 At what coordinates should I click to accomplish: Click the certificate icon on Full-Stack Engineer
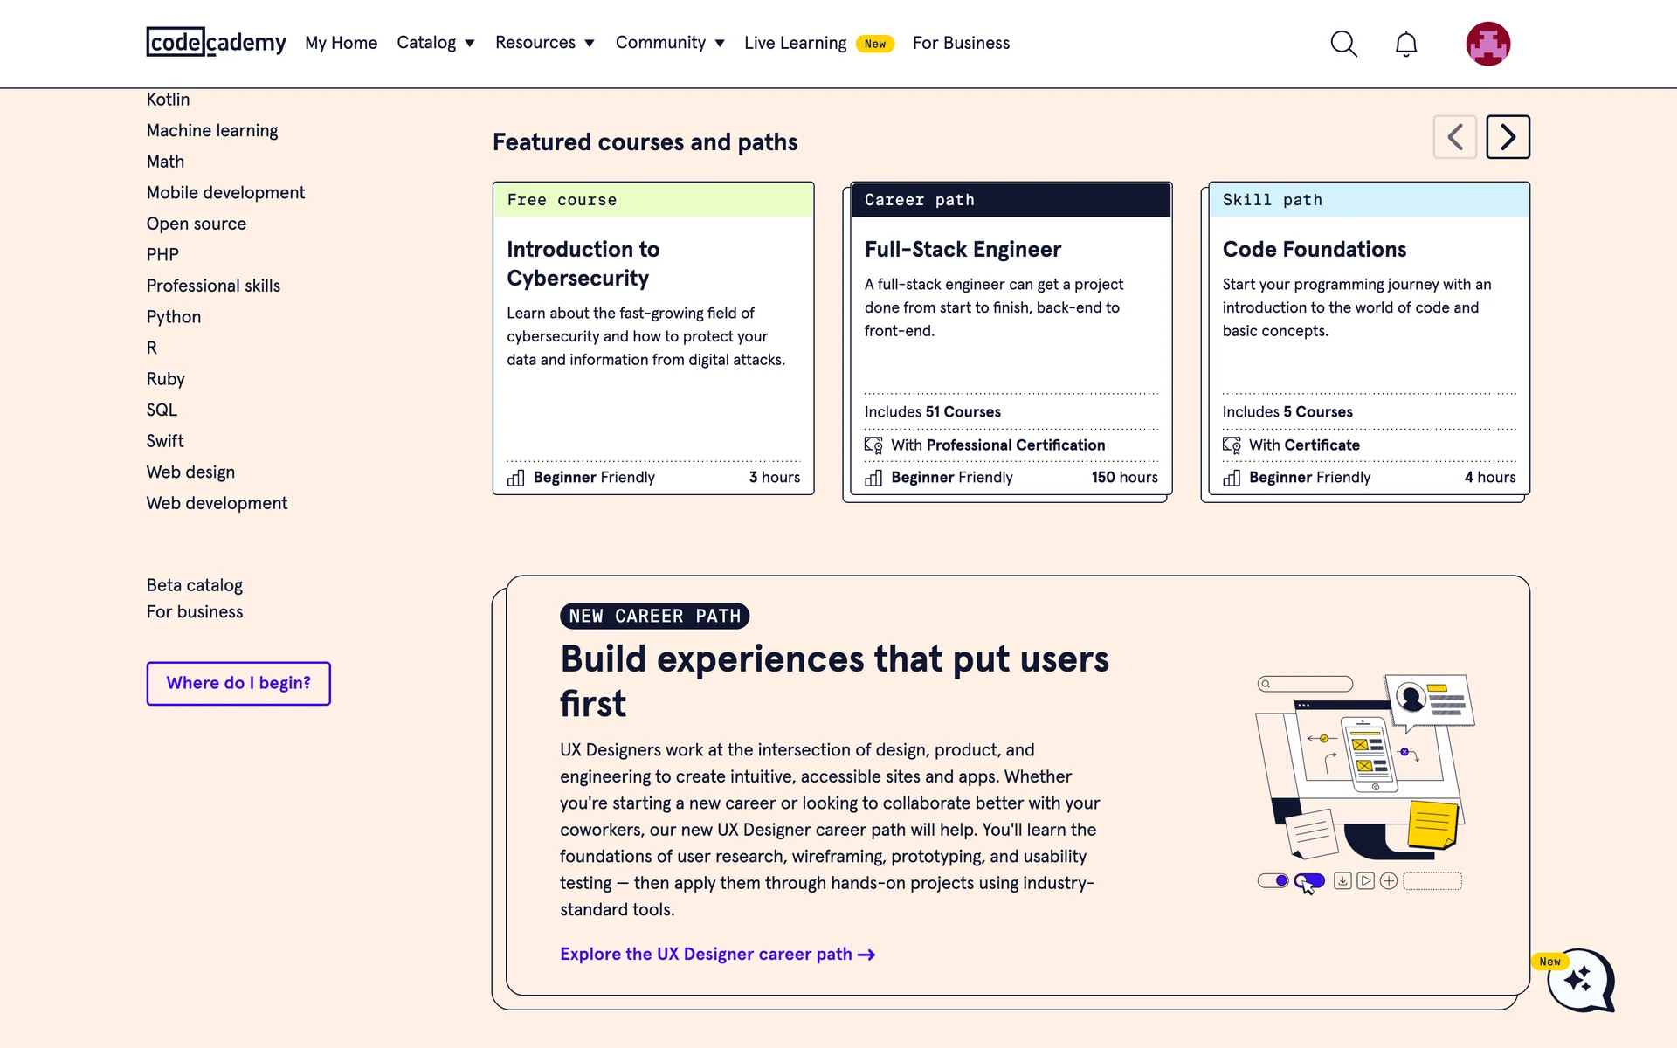873,445
